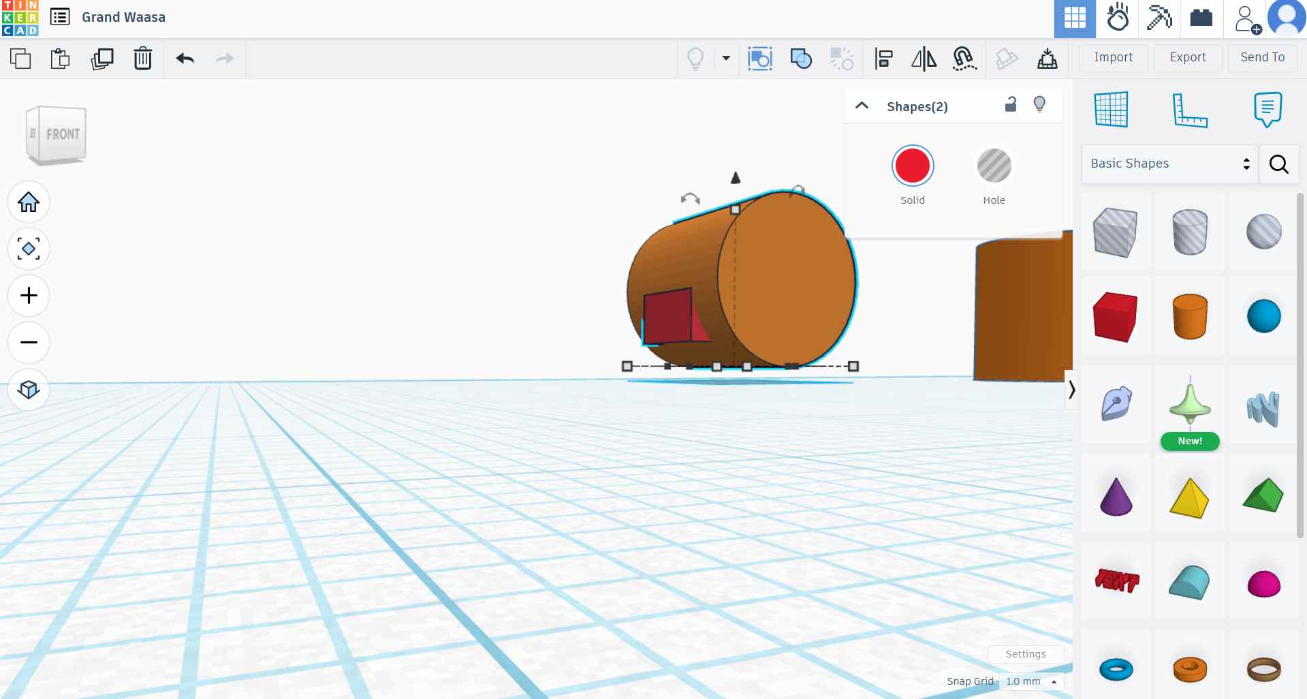This screenshot has height=699, width=1307.
Task: Open the shape search
Action: pyautogui.click(x=1278, y=164)
